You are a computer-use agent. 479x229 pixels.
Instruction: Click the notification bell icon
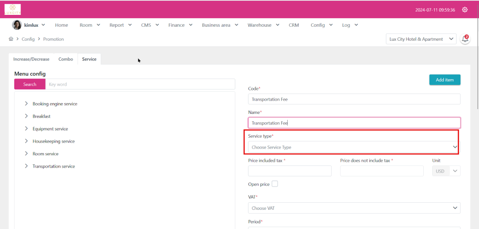[x=465, y=39]
